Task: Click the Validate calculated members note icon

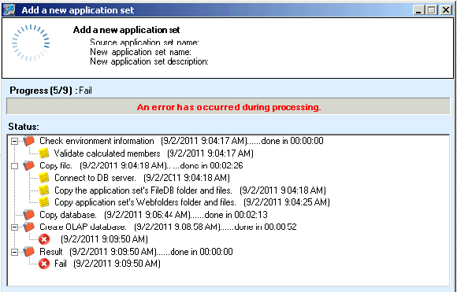Action: (44, 153)
